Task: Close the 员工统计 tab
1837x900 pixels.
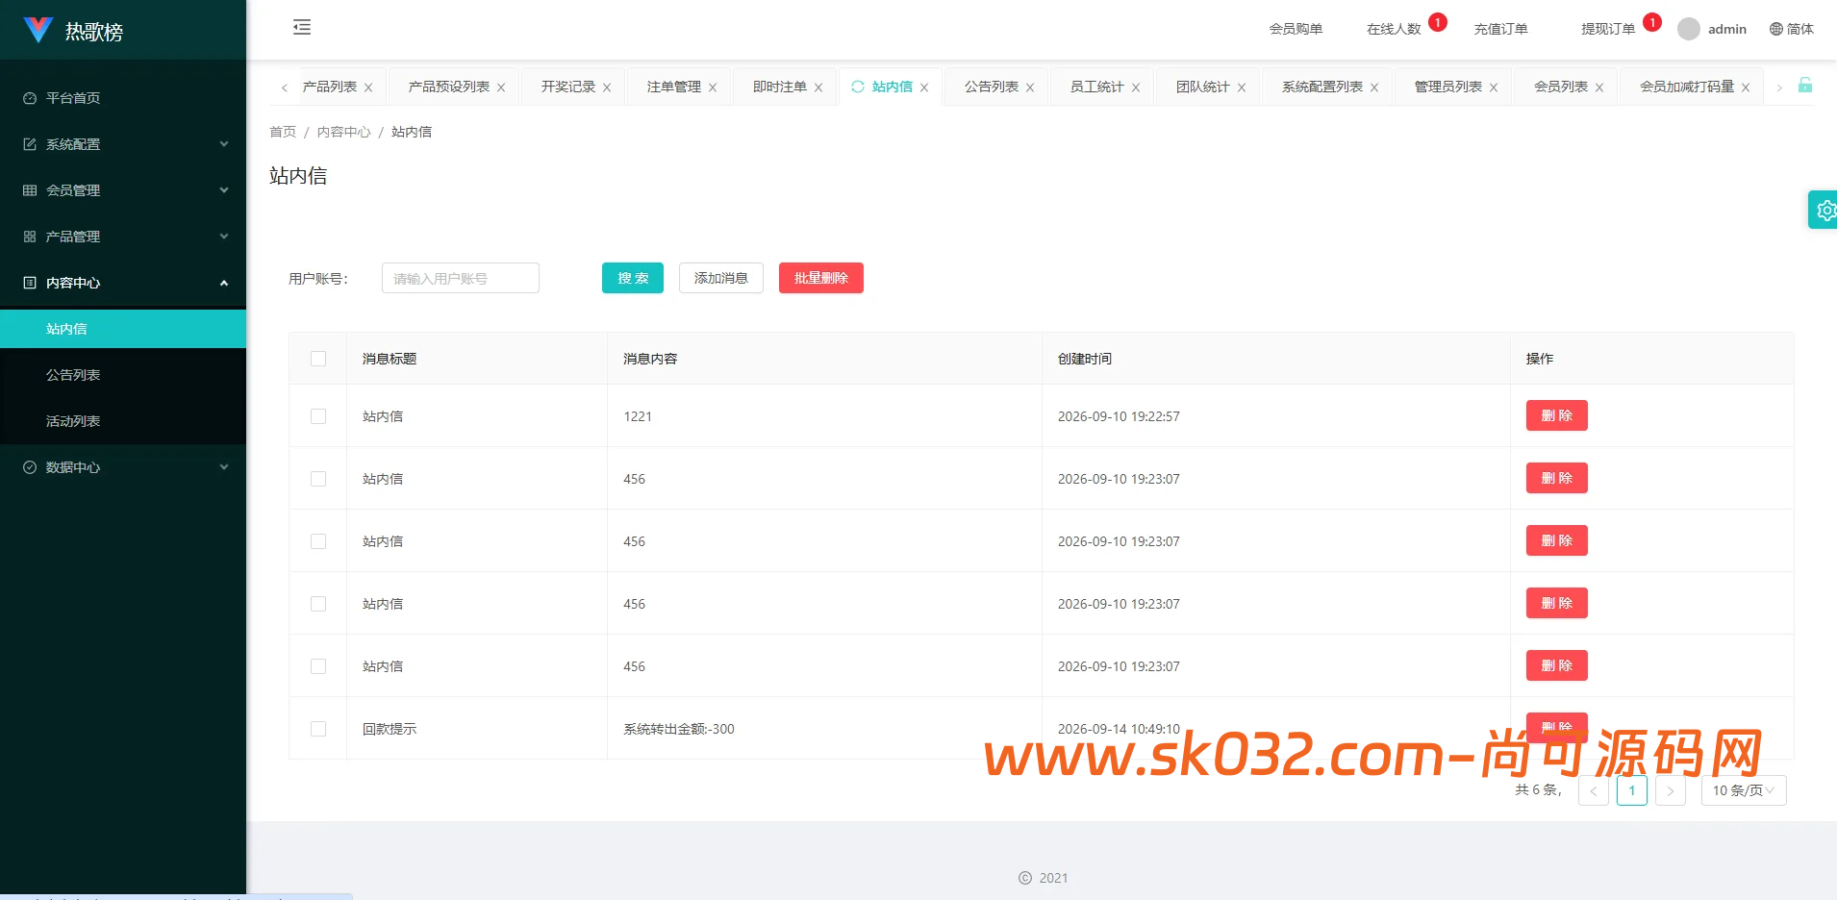Action: [1136, 87]
